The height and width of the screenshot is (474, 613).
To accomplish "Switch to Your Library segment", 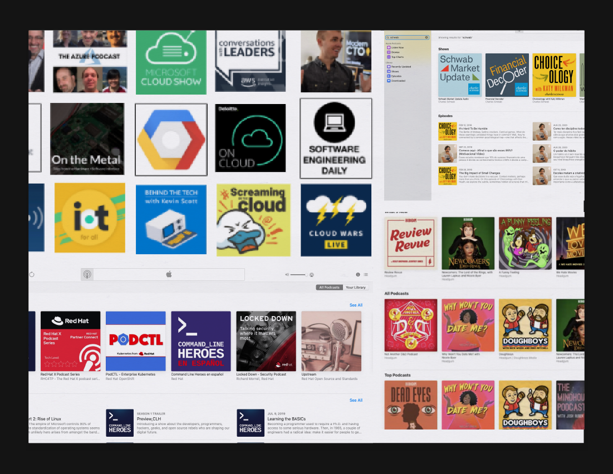I will tap(355, 287).
